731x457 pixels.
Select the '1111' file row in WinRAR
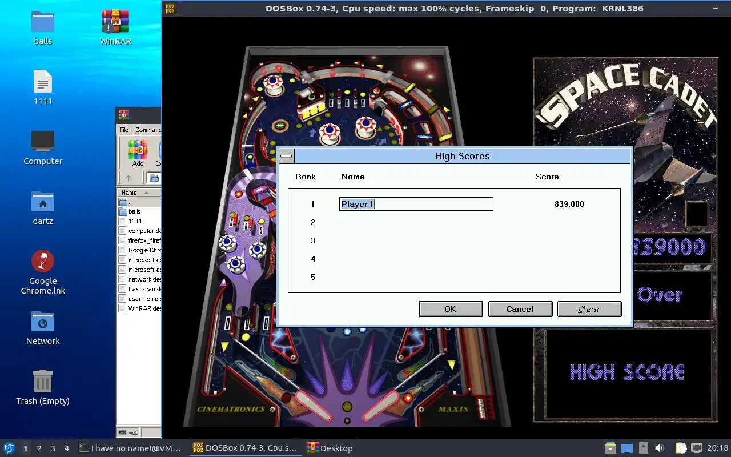point(139,221)
